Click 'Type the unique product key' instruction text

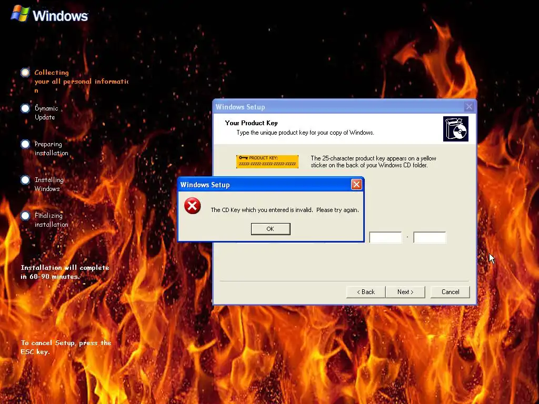click(x=305, y=133)
